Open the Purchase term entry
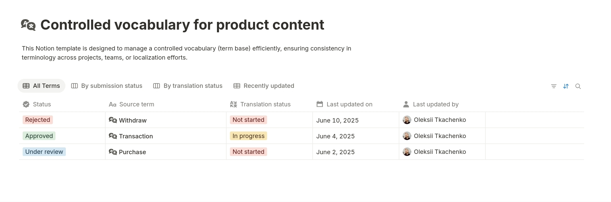This screenshot has width=611, height=202. 132,152
